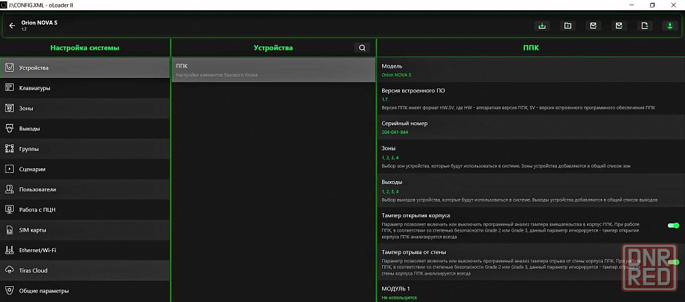Click the Orion NOVA S title in the top bar
Image resolution: width=685 pixels, height=302 pixels.
point(39,23)
